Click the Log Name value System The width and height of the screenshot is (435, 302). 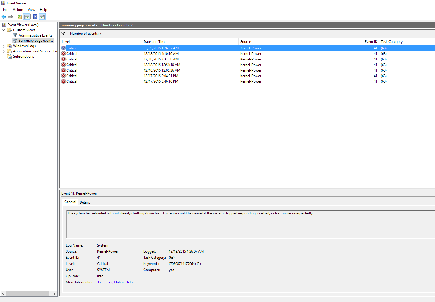(x=103, y=245)
